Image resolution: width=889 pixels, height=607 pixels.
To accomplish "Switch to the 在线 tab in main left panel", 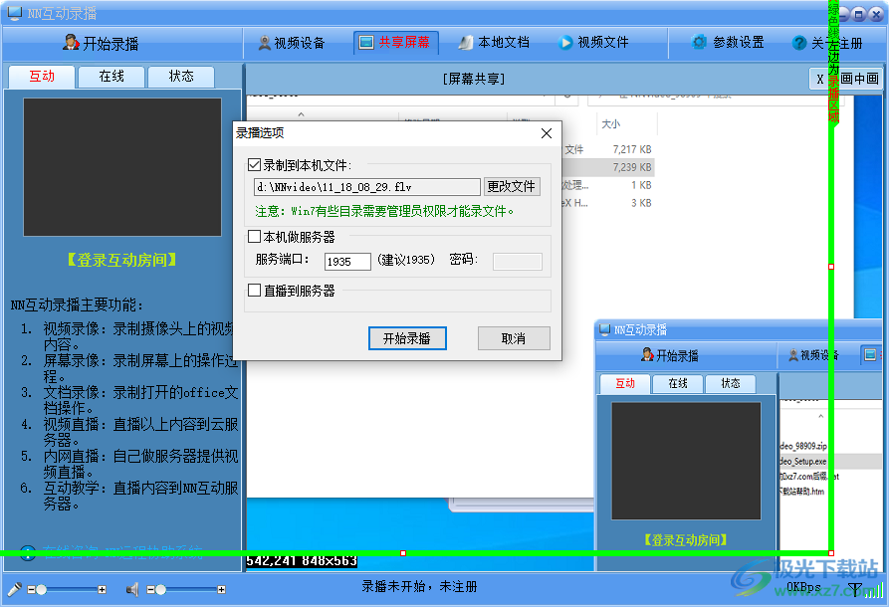I will tap(111, 77).
